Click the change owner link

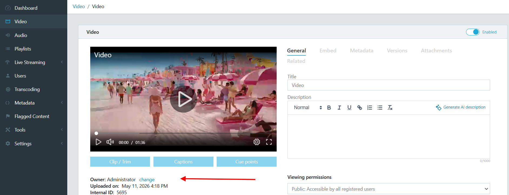[147, 180]
